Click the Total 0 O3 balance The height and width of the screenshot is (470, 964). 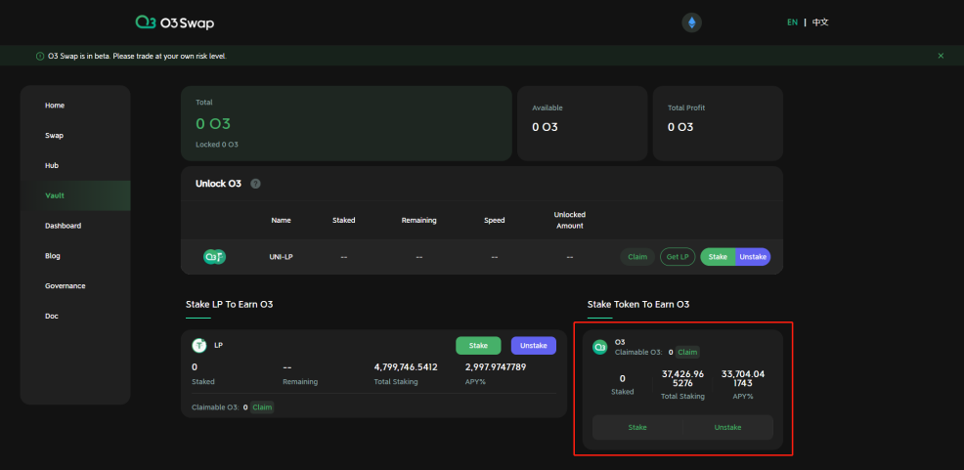[x=213, y=124]
